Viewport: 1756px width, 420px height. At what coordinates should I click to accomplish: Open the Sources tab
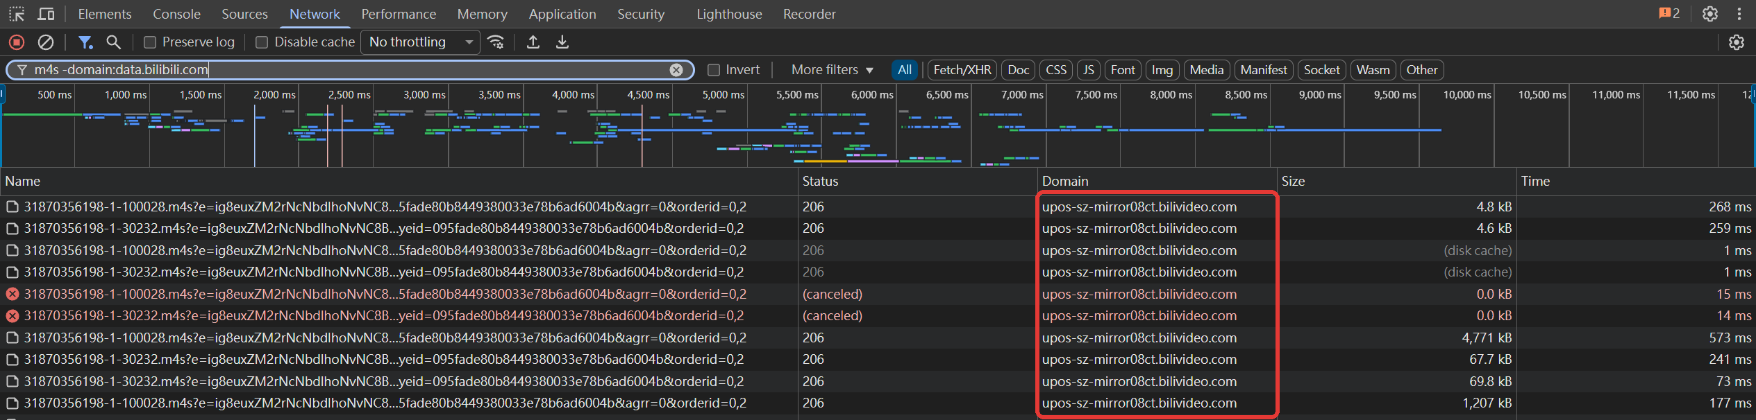pyautogui.click(x=244, y=14)
